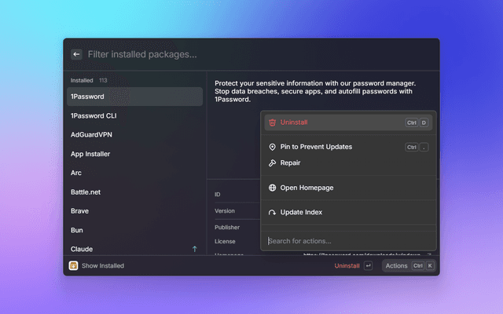
Task: Click the 1Password description paragraph
Action: tap(315, 91)
